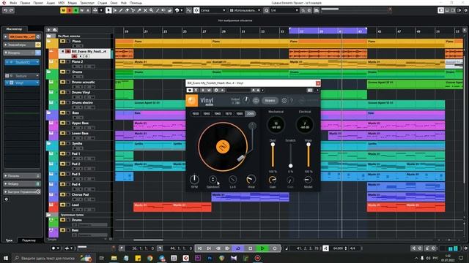Select the Draw pencil tool
Screen dimensions: 469x263
(x=121, y=10)
